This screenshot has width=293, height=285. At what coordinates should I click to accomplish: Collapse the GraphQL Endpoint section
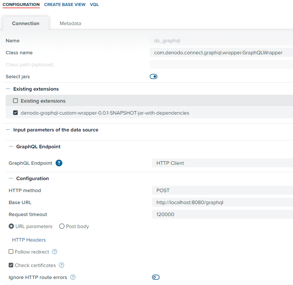point(11,146)
